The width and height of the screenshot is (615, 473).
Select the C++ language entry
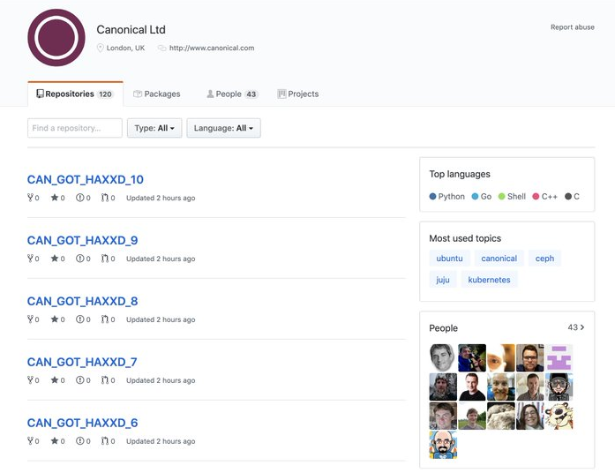click(544, 196)
